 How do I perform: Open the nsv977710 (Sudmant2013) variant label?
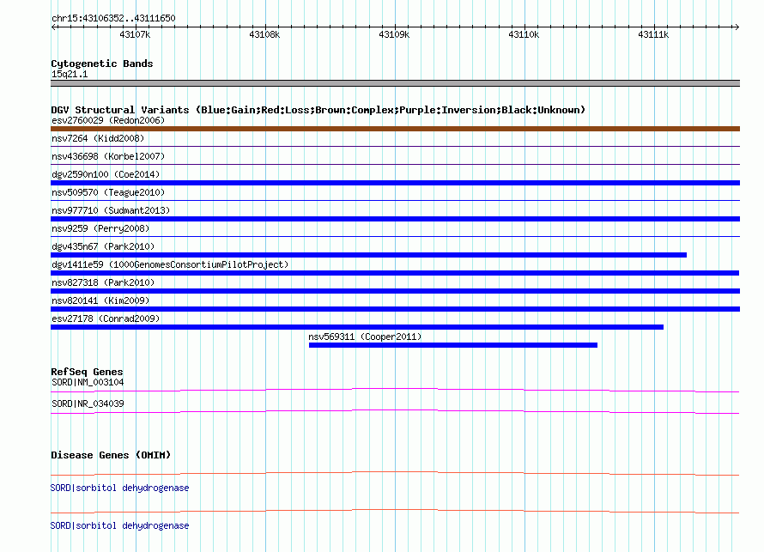click(111, 210)
